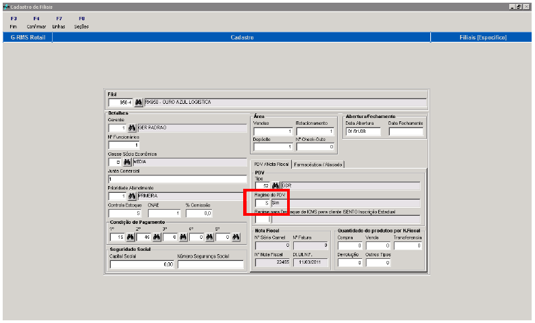535x323 pixels.
Task: Click F7 Linhas toolbar button
Action: [x=59, y=22]
